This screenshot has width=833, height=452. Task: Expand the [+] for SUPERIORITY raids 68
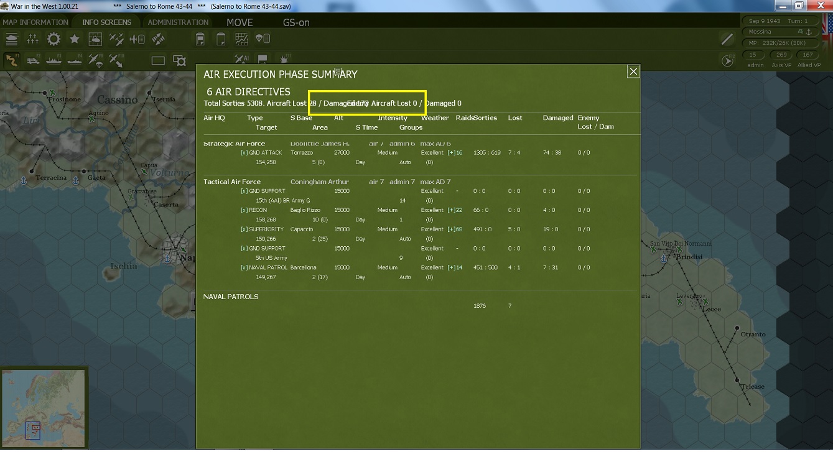pos(451,229)
